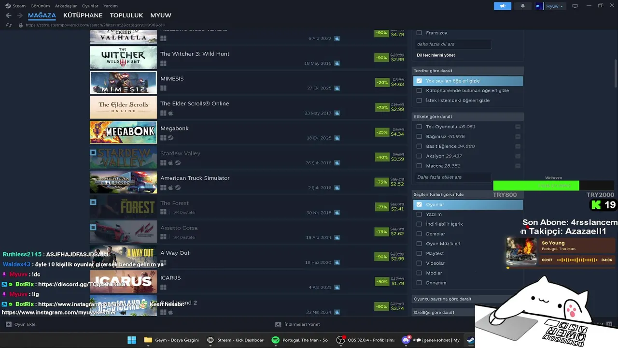Click the 'Daha fazla etiket ara' field
The image size is (618, 348).
pos(453,177)
